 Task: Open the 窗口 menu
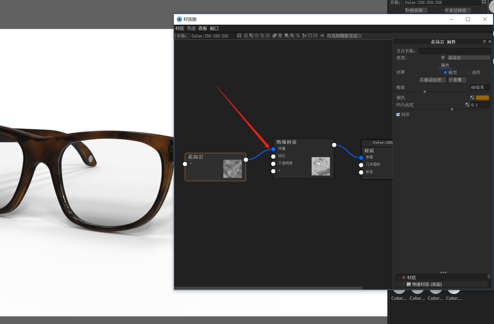[x=214, y=28]
